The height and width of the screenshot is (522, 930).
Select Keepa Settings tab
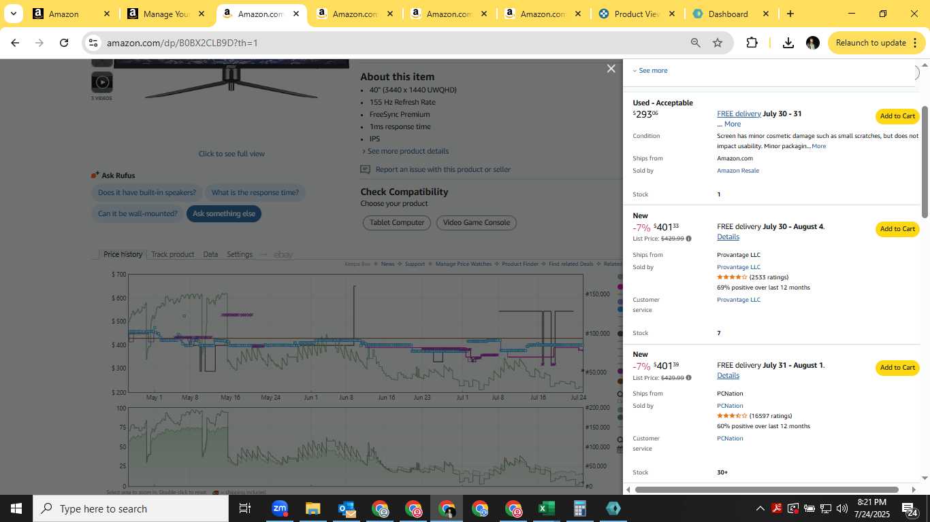pyautogui.click(x=240, y=254)
